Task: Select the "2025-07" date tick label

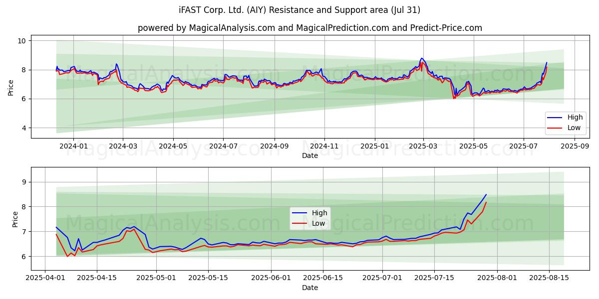Action: (524, 147)
